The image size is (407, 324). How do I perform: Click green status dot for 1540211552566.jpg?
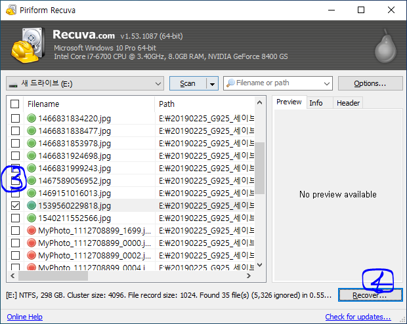32,218
